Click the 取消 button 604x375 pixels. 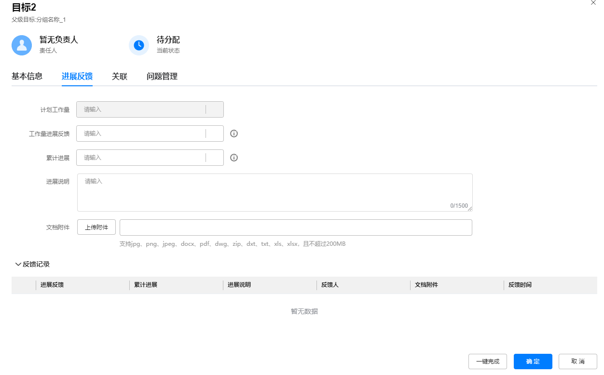[x=577, y=362]
